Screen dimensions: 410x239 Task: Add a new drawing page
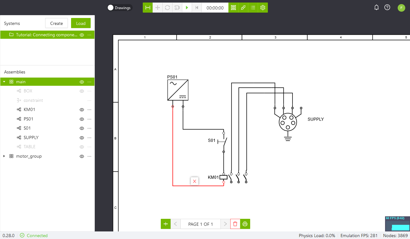click(x=166, y=224)
